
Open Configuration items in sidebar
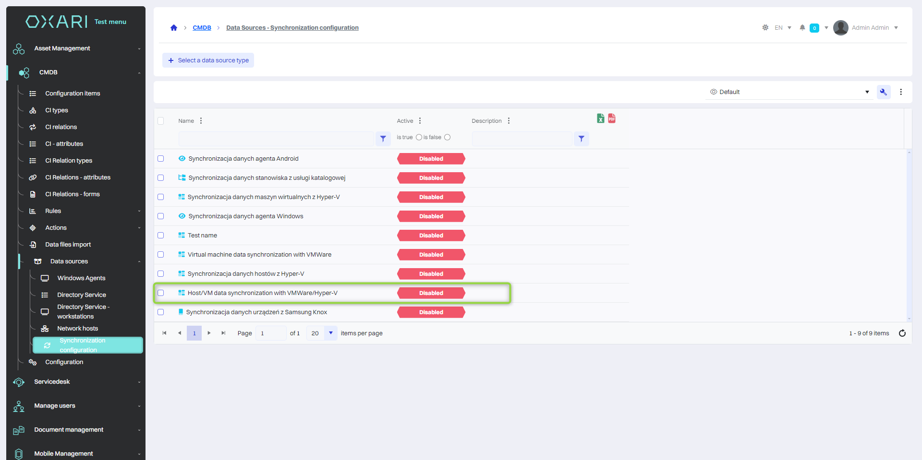[73, 94]
